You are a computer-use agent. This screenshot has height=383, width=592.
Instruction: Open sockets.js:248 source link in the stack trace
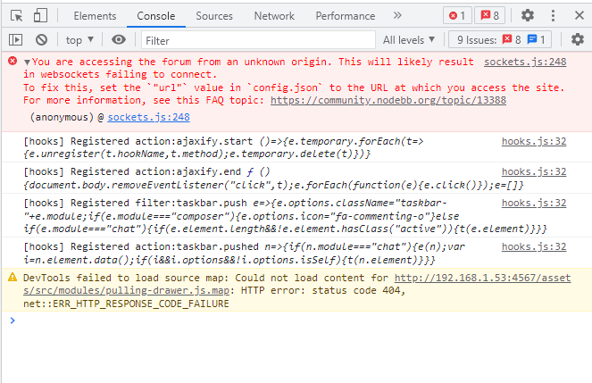click(x=148, y=117)
